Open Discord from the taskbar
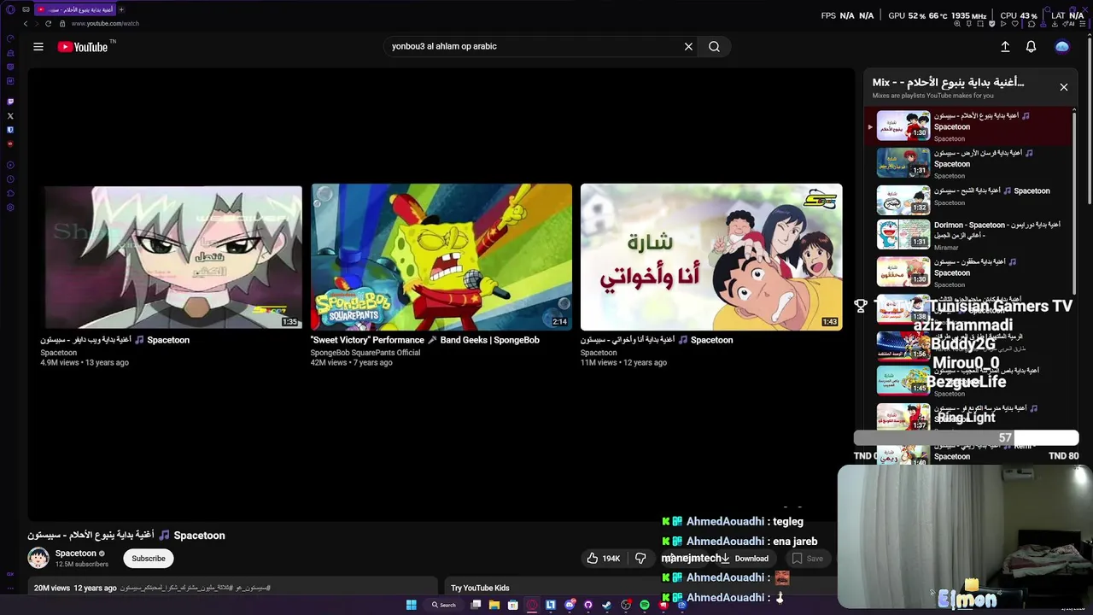 coord(570,605)
